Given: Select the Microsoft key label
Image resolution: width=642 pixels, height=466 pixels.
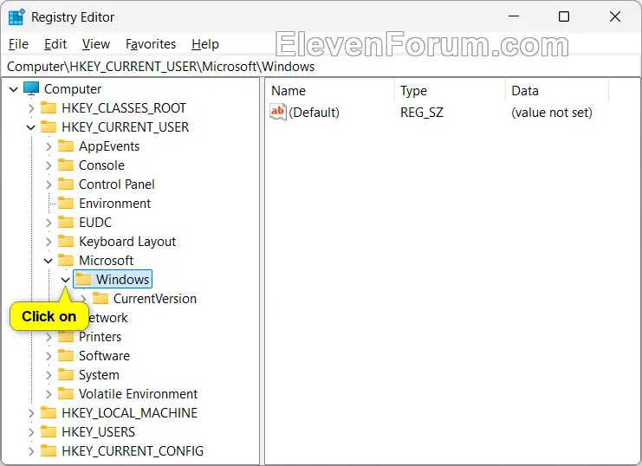Looking at the screenshot, I should pyautogui.click(x=106, y=261).
